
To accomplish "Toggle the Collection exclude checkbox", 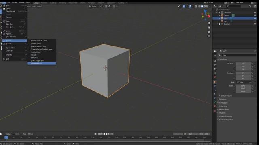I will coord(219,12).
